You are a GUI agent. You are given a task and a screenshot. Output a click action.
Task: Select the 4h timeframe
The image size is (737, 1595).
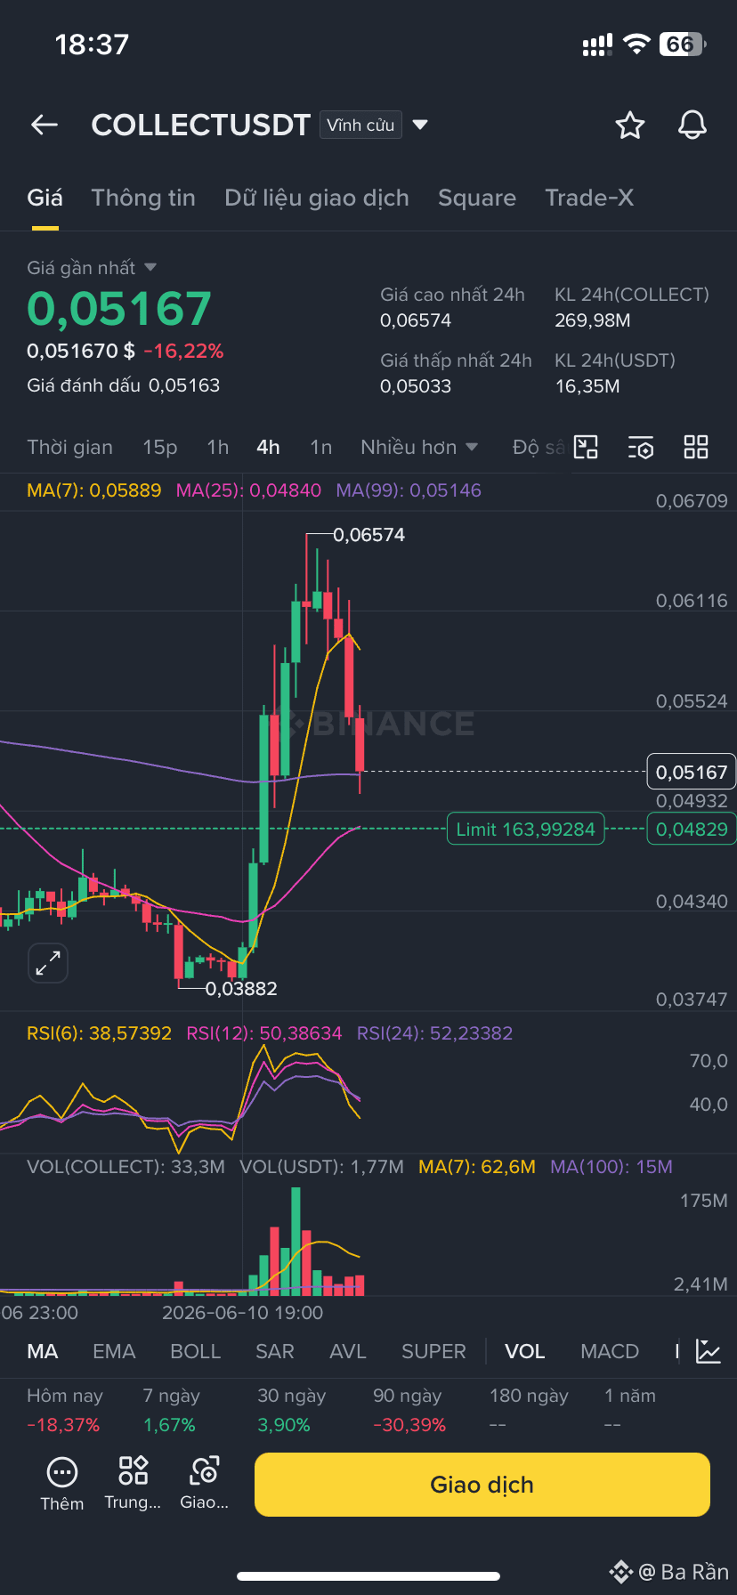[x=268, y=447]
